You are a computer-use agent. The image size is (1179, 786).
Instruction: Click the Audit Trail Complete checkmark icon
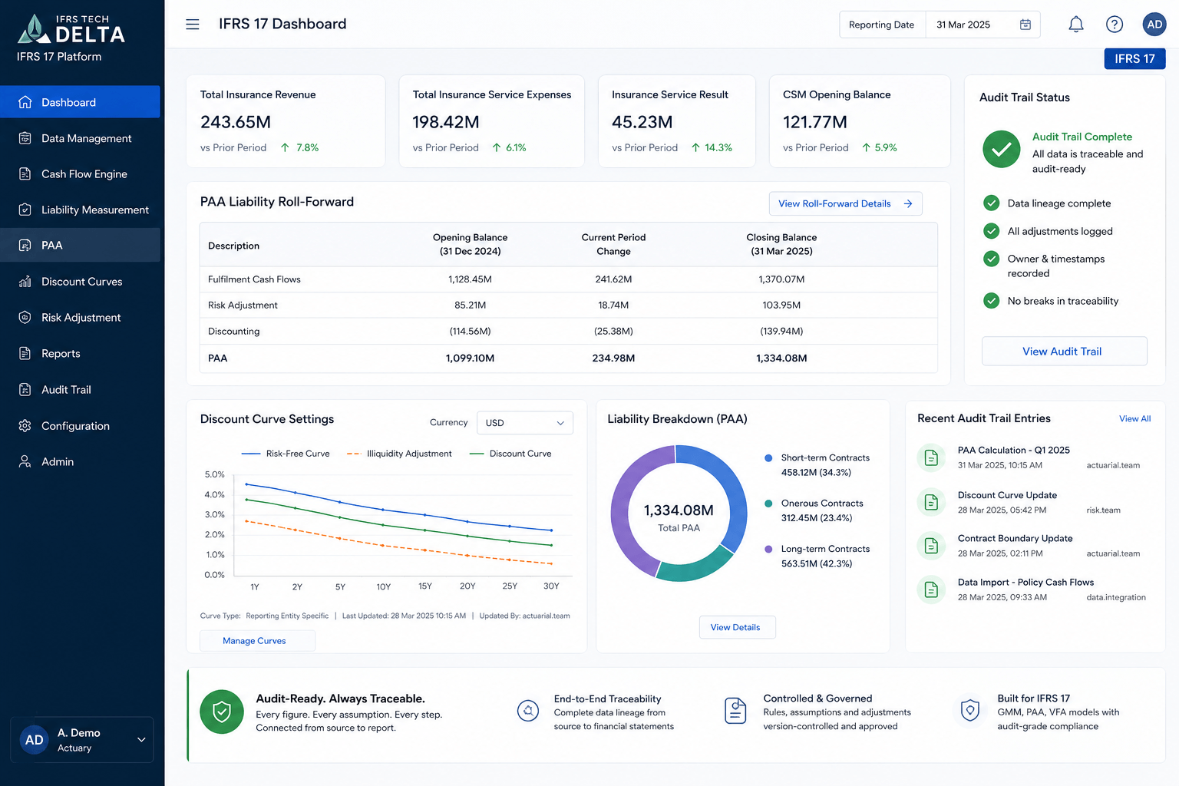(1002, 149)
